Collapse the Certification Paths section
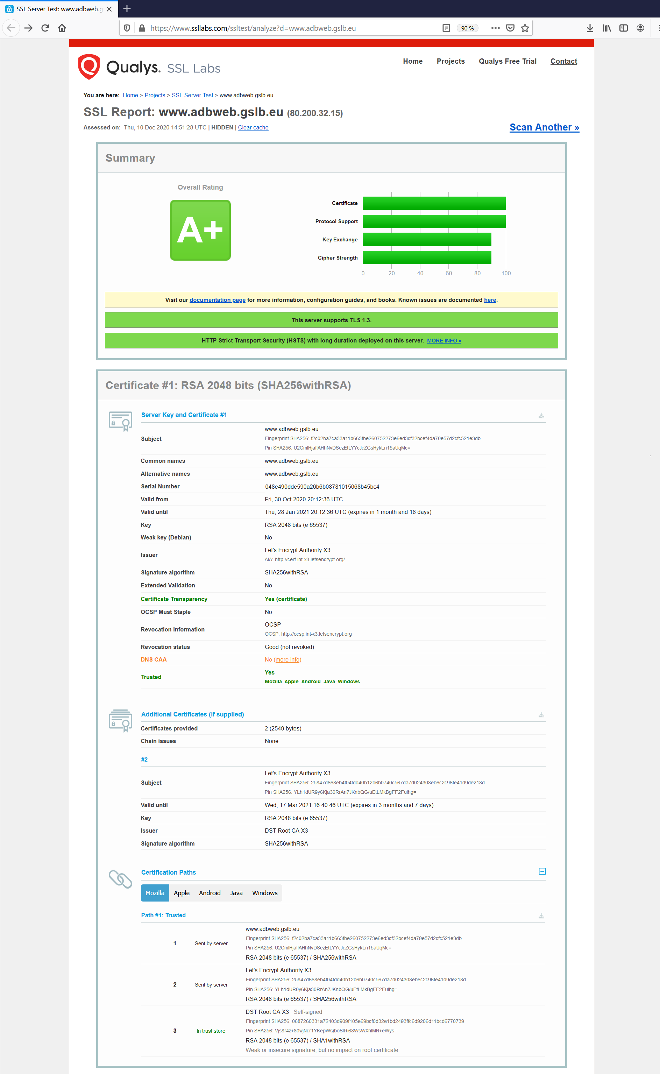The height and width of the screenshot is (1074, 660). pyautogui.click(x=542, y=871)
